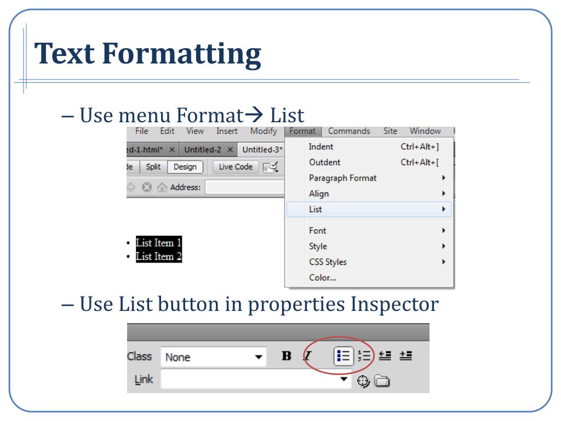Apply Ordered List button
Image resolution: width=561 pixels, height=421 pixels.
tap(364, 356)
